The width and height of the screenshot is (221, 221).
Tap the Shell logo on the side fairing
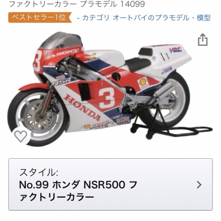click(x=143, y=84)
